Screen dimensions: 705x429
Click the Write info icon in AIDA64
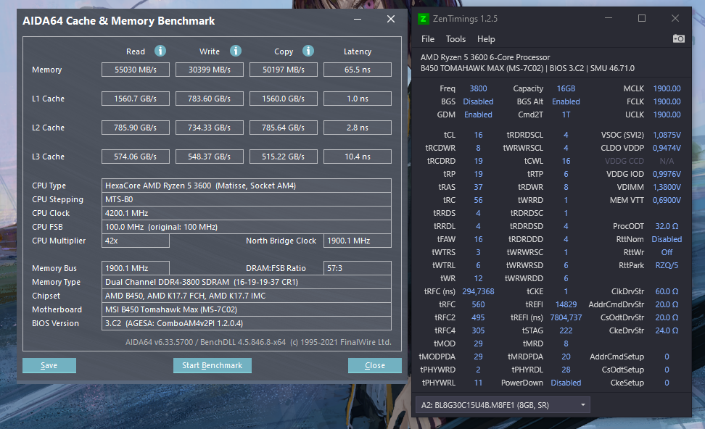tap(236, 51)
